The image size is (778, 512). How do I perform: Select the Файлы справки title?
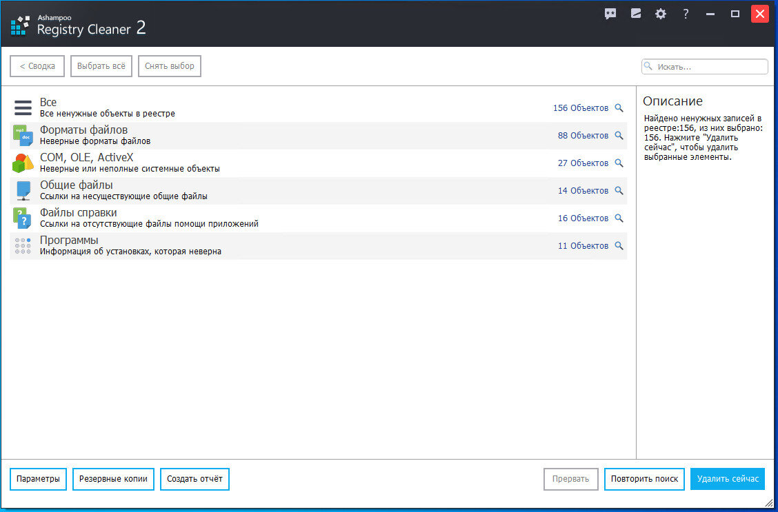[78, 213]
